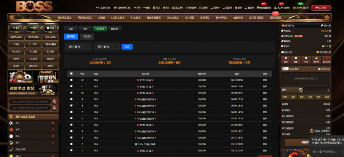Image resolution: width=344 pixels, height=157 pixels.
Task: Toggle the 실시간배당 switch
Action: tap(285, 69)
